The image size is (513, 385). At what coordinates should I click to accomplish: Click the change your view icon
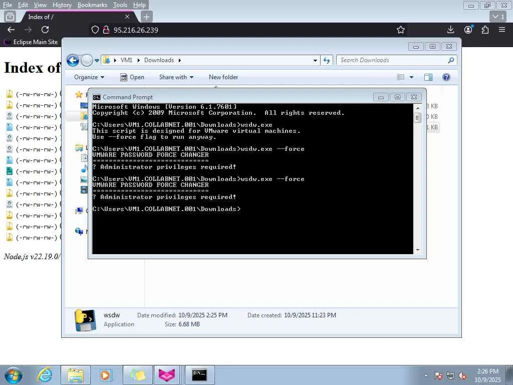(400, 77)
